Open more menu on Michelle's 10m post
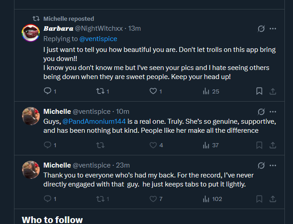Screen dimensions: 293x224 click(273, 112)
